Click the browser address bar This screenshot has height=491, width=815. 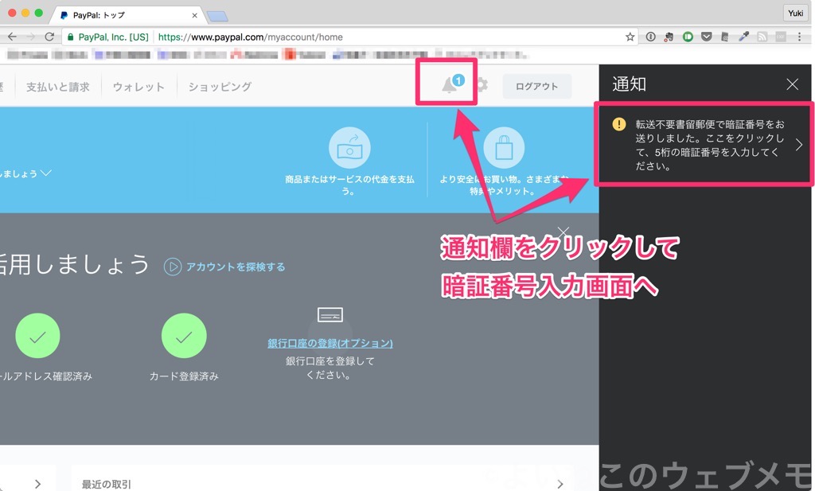pos(382,37)
